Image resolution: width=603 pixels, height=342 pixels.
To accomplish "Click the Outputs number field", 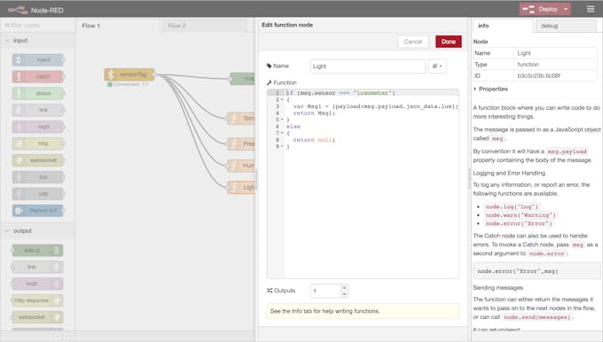I will 325,291.
